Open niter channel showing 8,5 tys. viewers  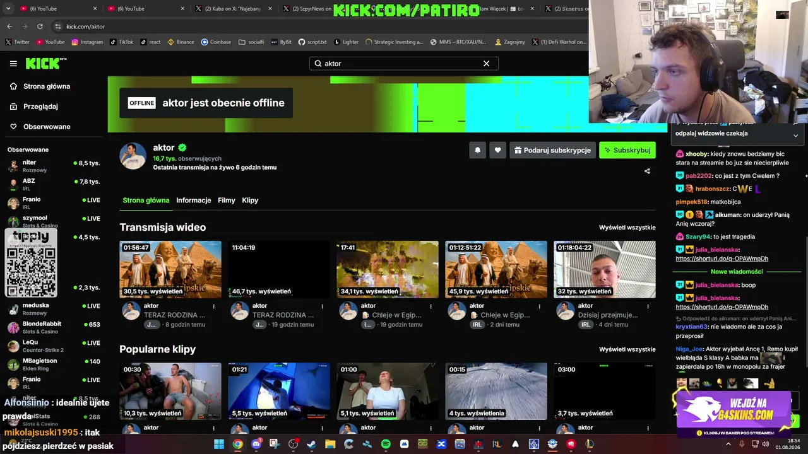(53, 166)
